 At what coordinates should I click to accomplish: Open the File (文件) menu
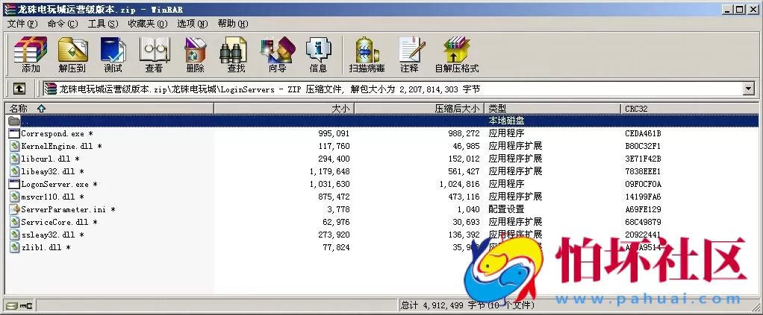[22, 24]
